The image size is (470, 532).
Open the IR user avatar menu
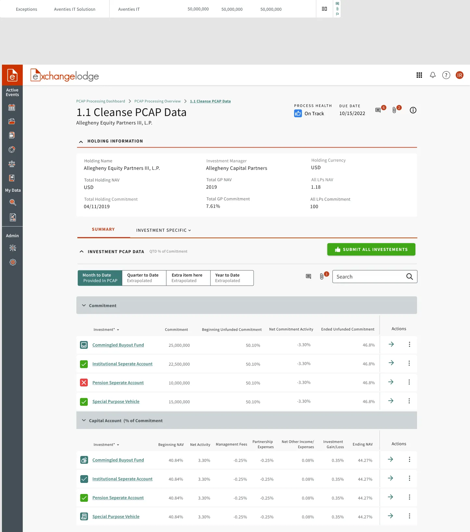pyautogui.click(x=460, y=75)
